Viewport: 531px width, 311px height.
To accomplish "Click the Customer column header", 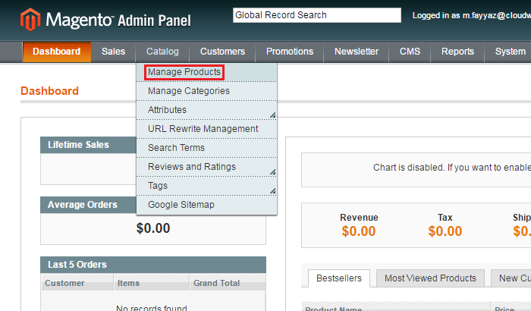I will click(77, 283).
